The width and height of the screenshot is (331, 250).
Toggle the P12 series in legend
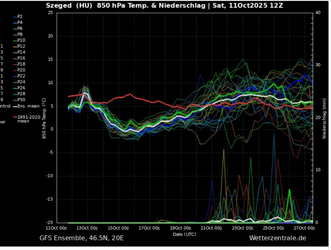click(21, 46)
